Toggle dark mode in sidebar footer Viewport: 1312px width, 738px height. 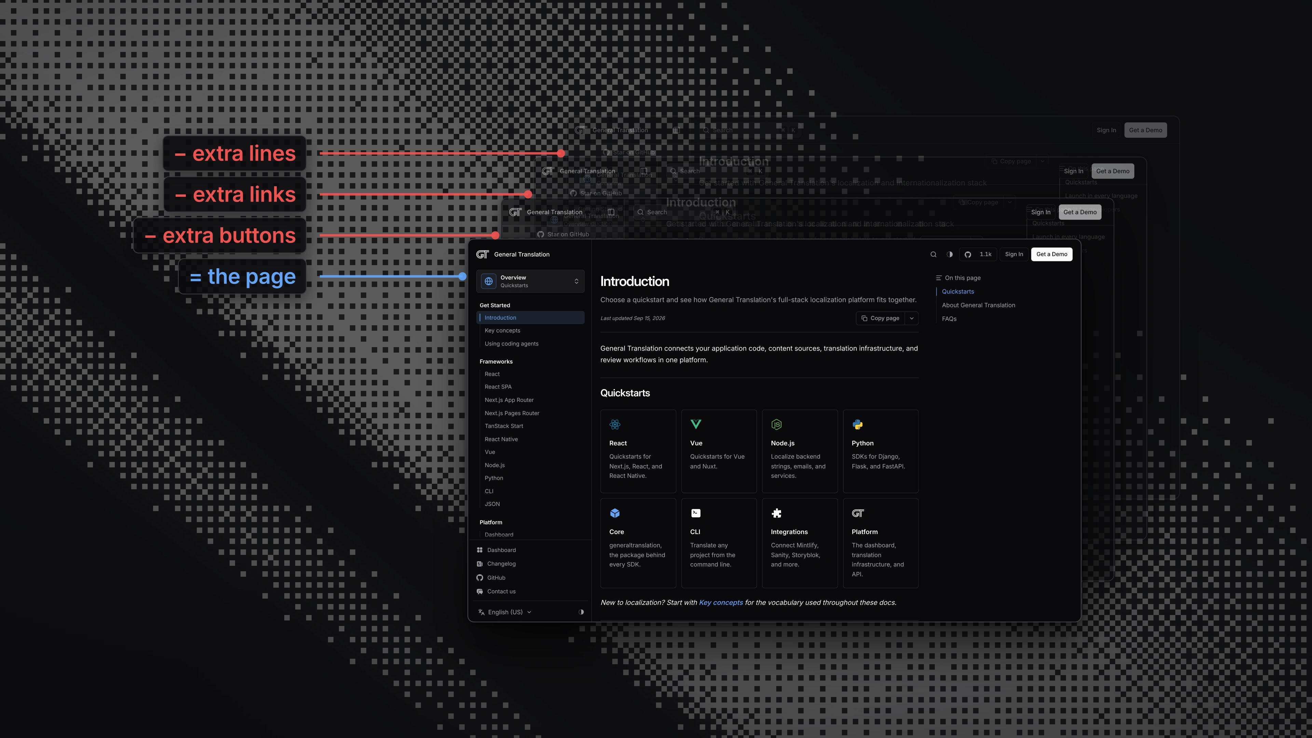[x=581, y=612]
